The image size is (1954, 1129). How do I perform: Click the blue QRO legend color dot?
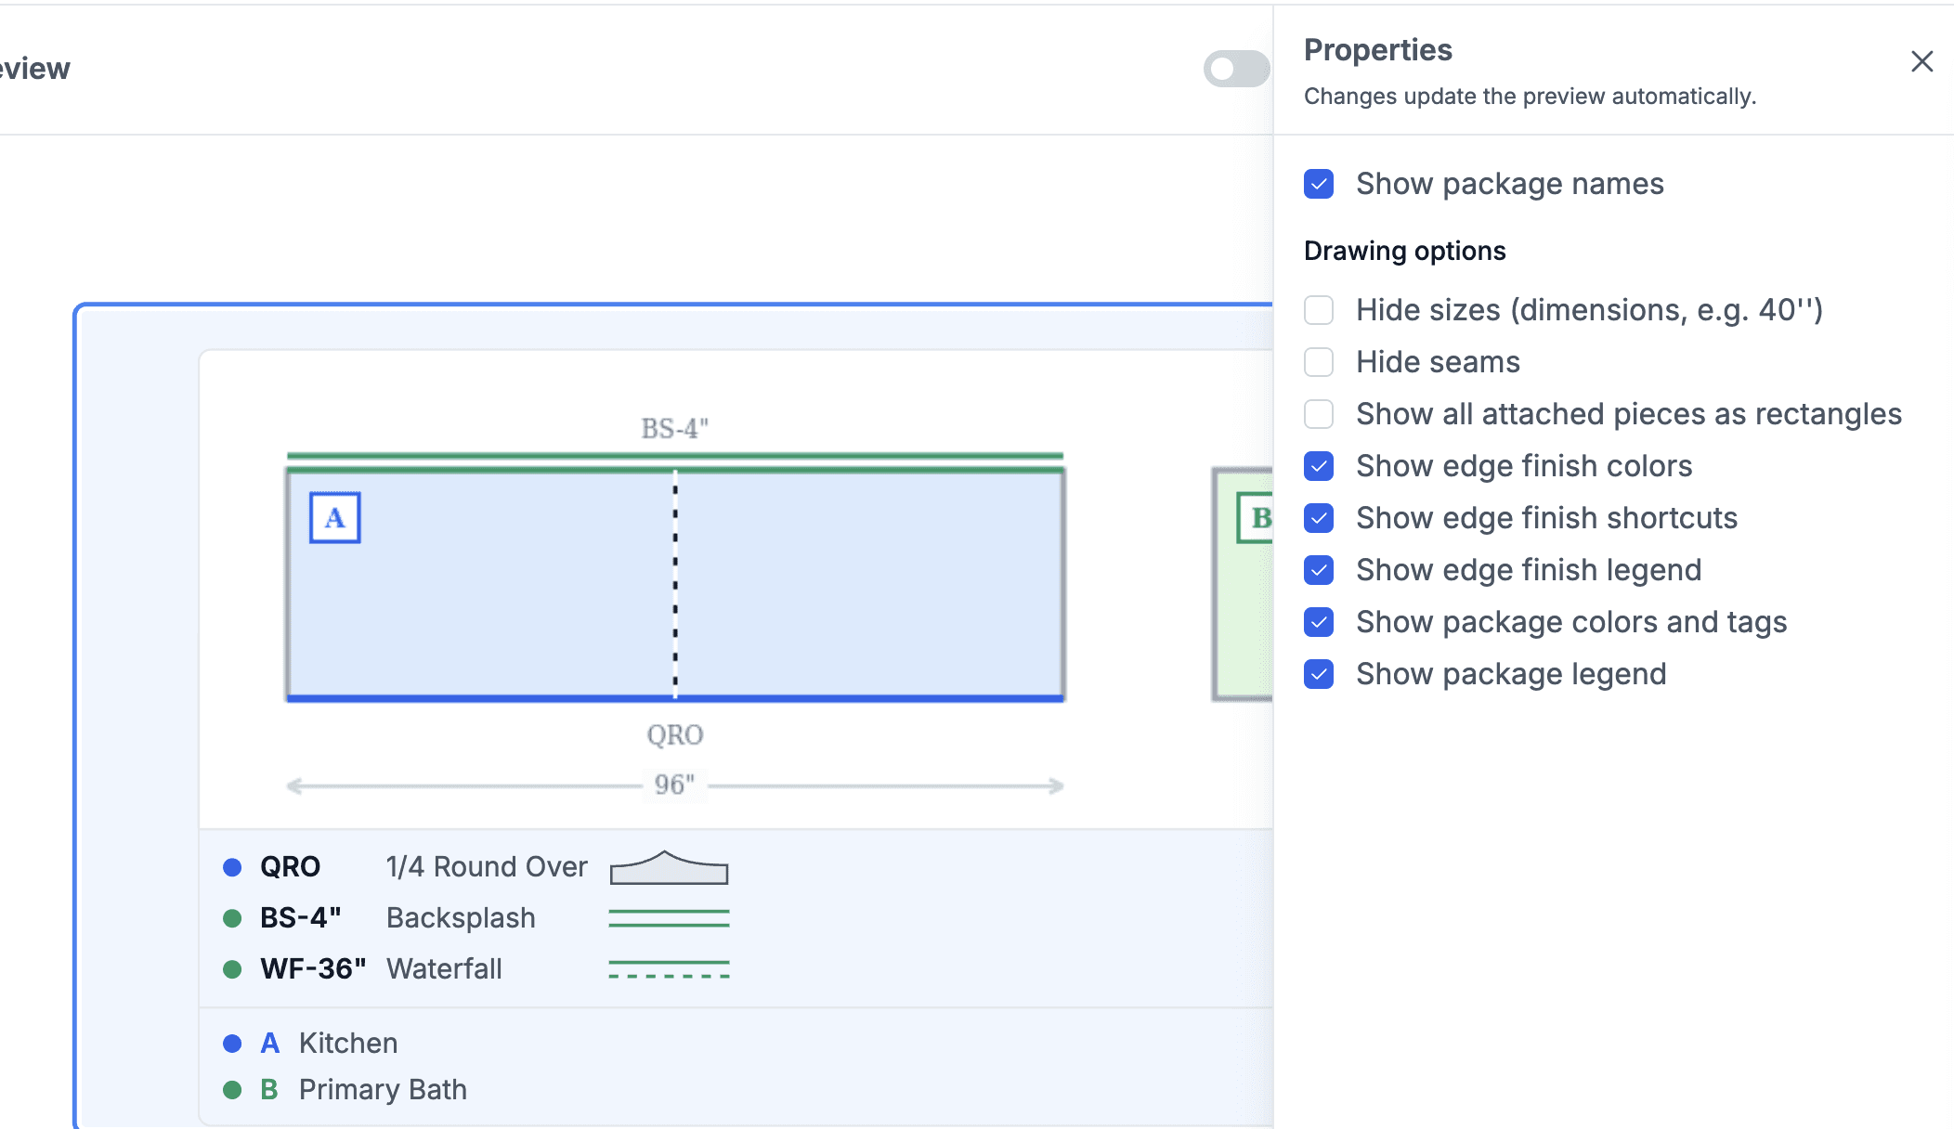[232, 867]
